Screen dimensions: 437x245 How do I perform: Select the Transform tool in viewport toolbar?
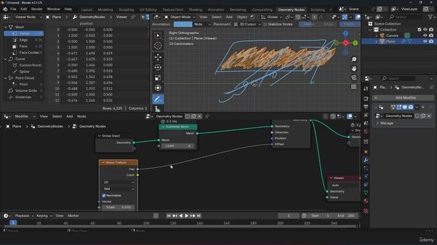(158, 88)
